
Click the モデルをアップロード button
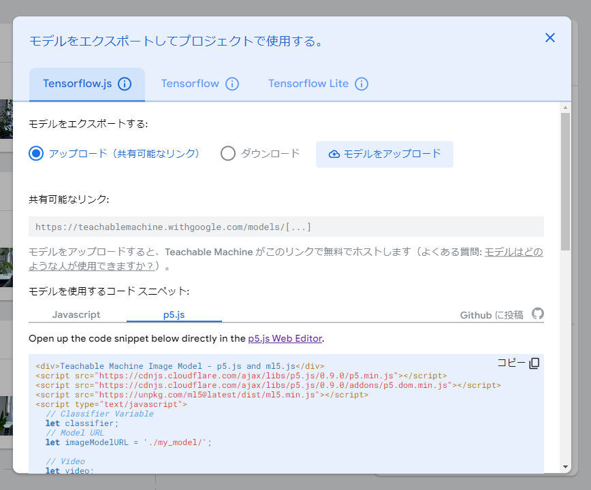click(x=385, y=154)
